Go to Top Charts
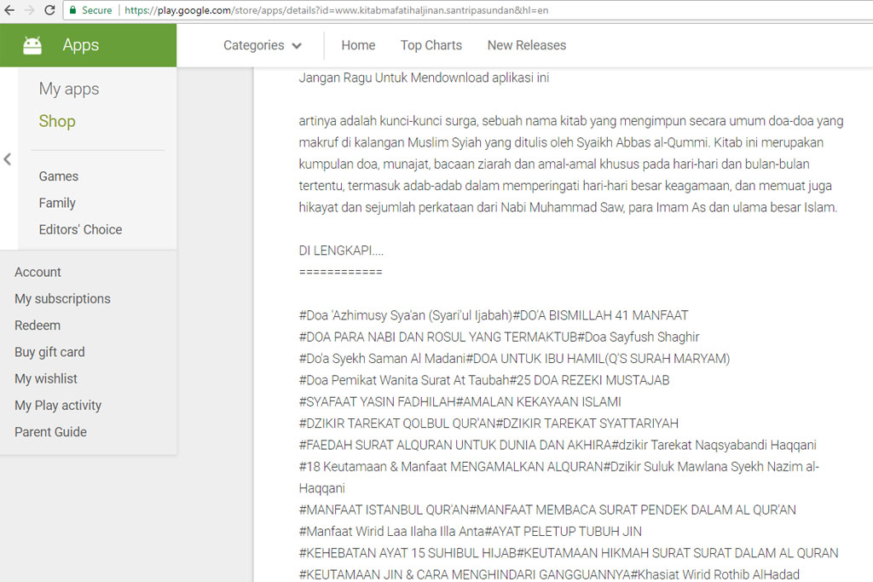 click(431, 46)
